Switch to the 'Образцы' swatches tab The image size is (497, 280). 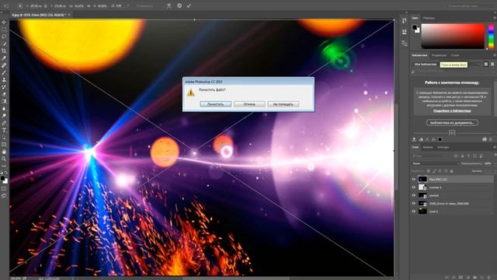[x=429, y=18]
